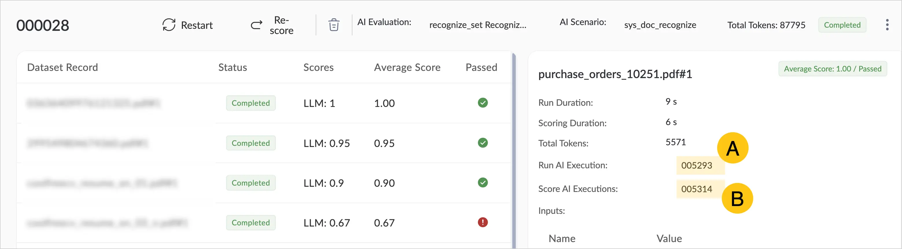
Task: Sort by Dataset Record column header
Action: click(x=62, y=67)
